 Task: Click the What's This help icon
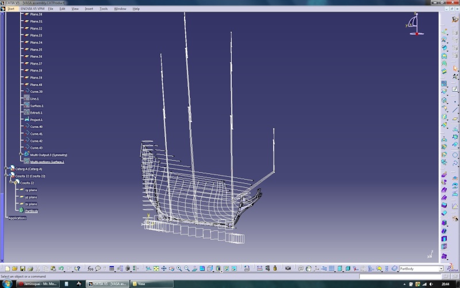[77, 268]
